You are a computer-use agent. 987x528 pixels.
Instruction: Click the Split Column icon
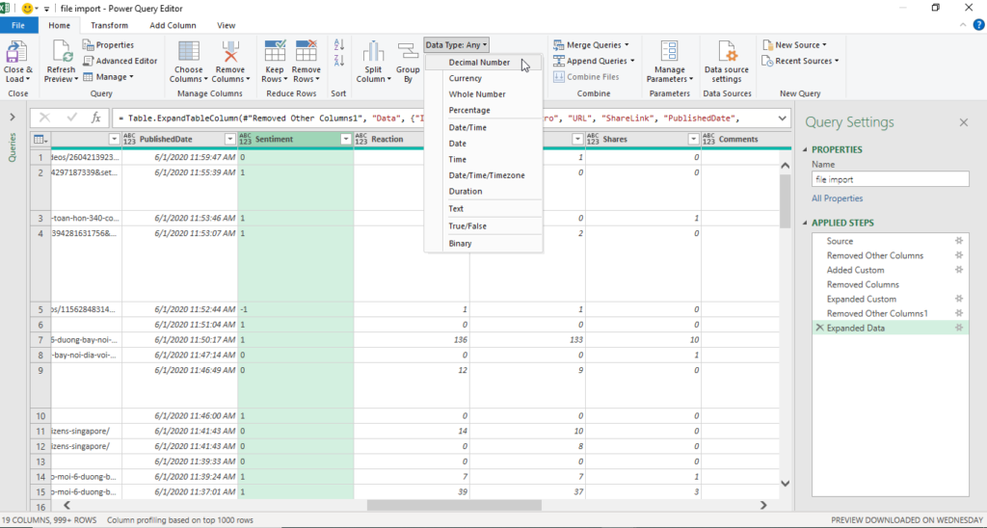click(x=373, y=52)
